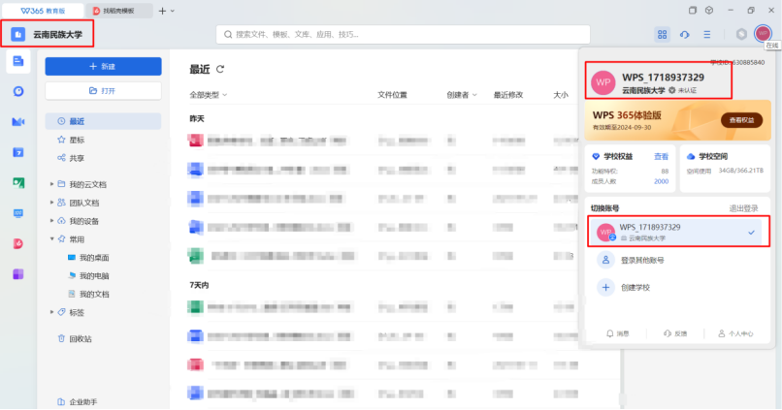The height and width of the screenshot is (410, 782).
Task: Click the 未认证 certification badge
Action: click(683, 91)
